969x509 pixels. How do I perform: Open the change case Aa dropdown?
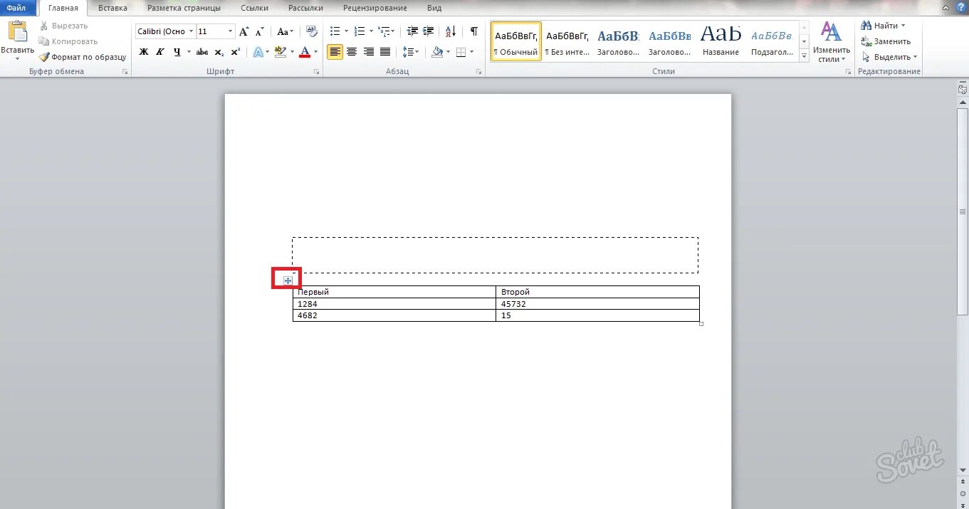click(285, 31)
